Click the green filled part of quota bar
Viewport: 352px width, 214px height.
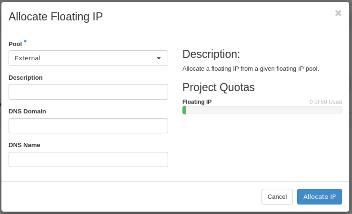point(184,110)
